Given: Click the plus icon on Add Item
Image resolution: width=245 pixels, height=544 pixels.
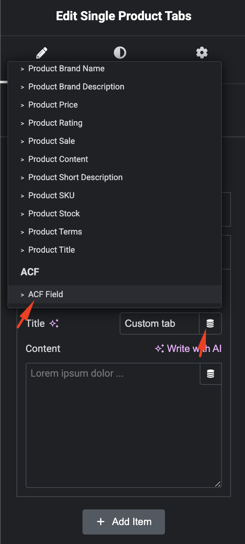Looking at the screenshot, I should 101,522.
